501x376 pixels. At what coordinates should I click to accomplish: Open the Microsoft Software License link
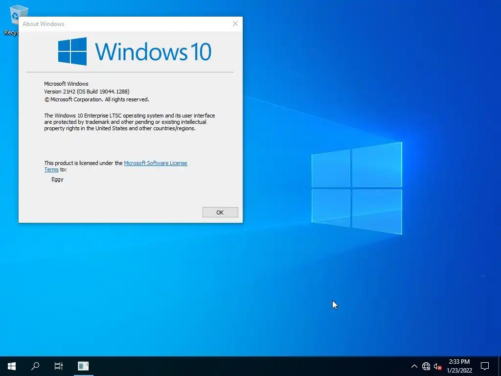[x=155, y=163]
